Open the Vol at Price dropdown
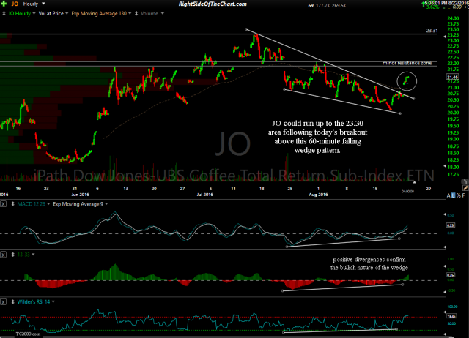 pos(67,13)
